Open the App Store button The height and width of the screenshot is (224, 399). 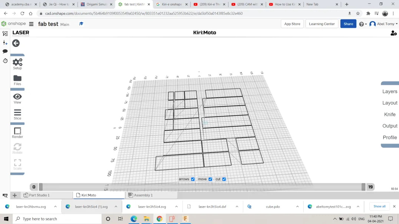click(292, 24)
